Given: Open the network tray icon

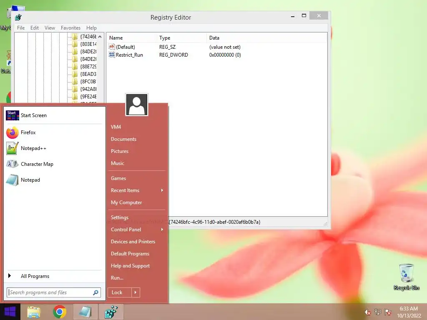Looking at the screenshot, I should 378,312.
